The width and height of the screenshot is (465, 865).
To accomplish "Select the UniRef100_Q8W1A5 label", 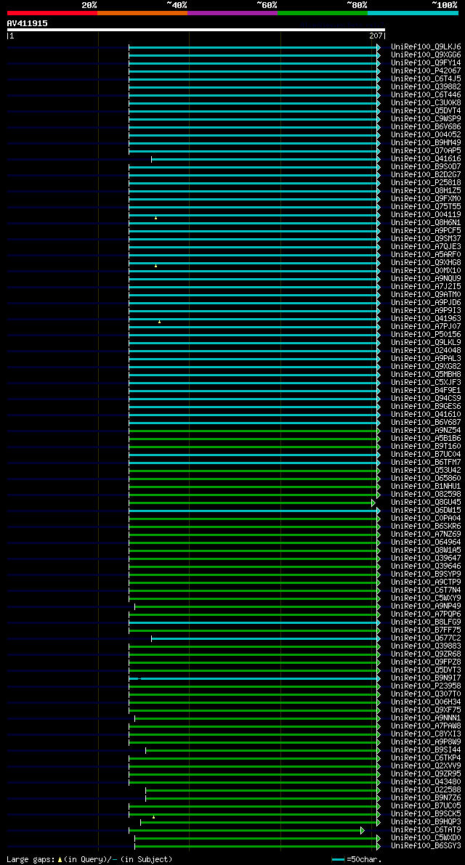I will click(426, 551).
